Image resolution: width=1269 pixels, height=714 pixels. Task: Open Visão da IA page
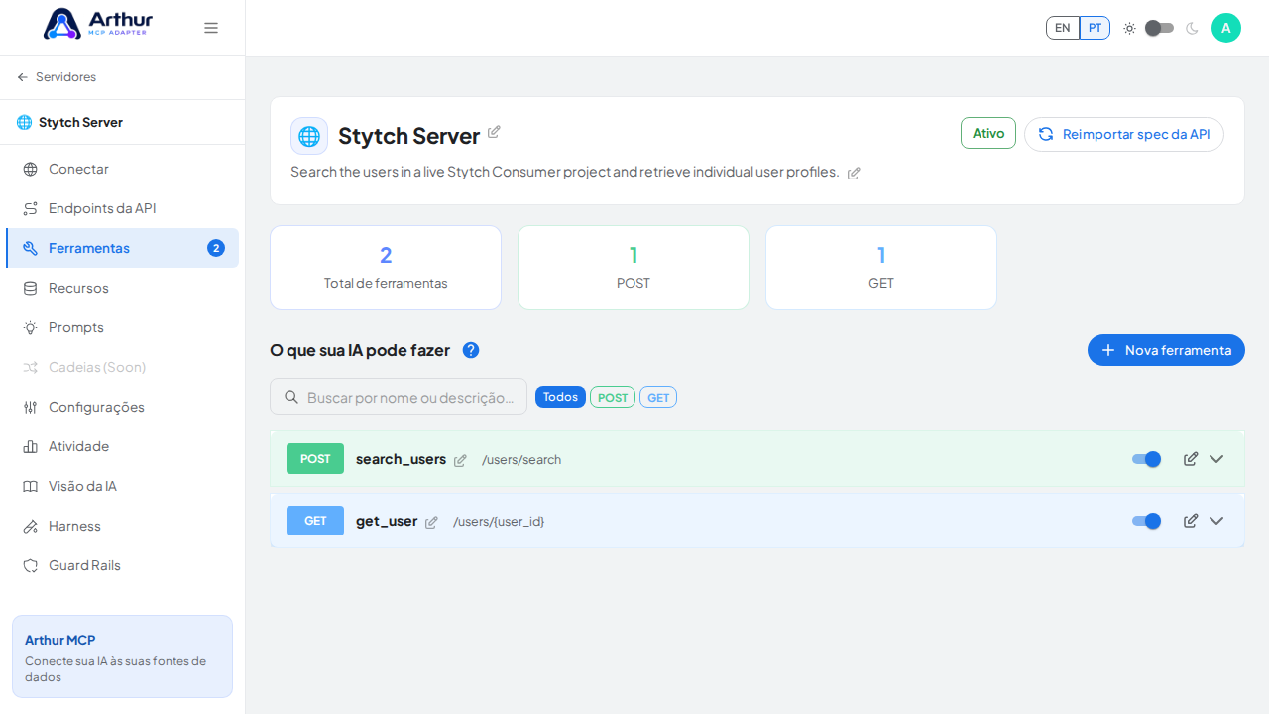pyautogui.click(x=122, y=486)
